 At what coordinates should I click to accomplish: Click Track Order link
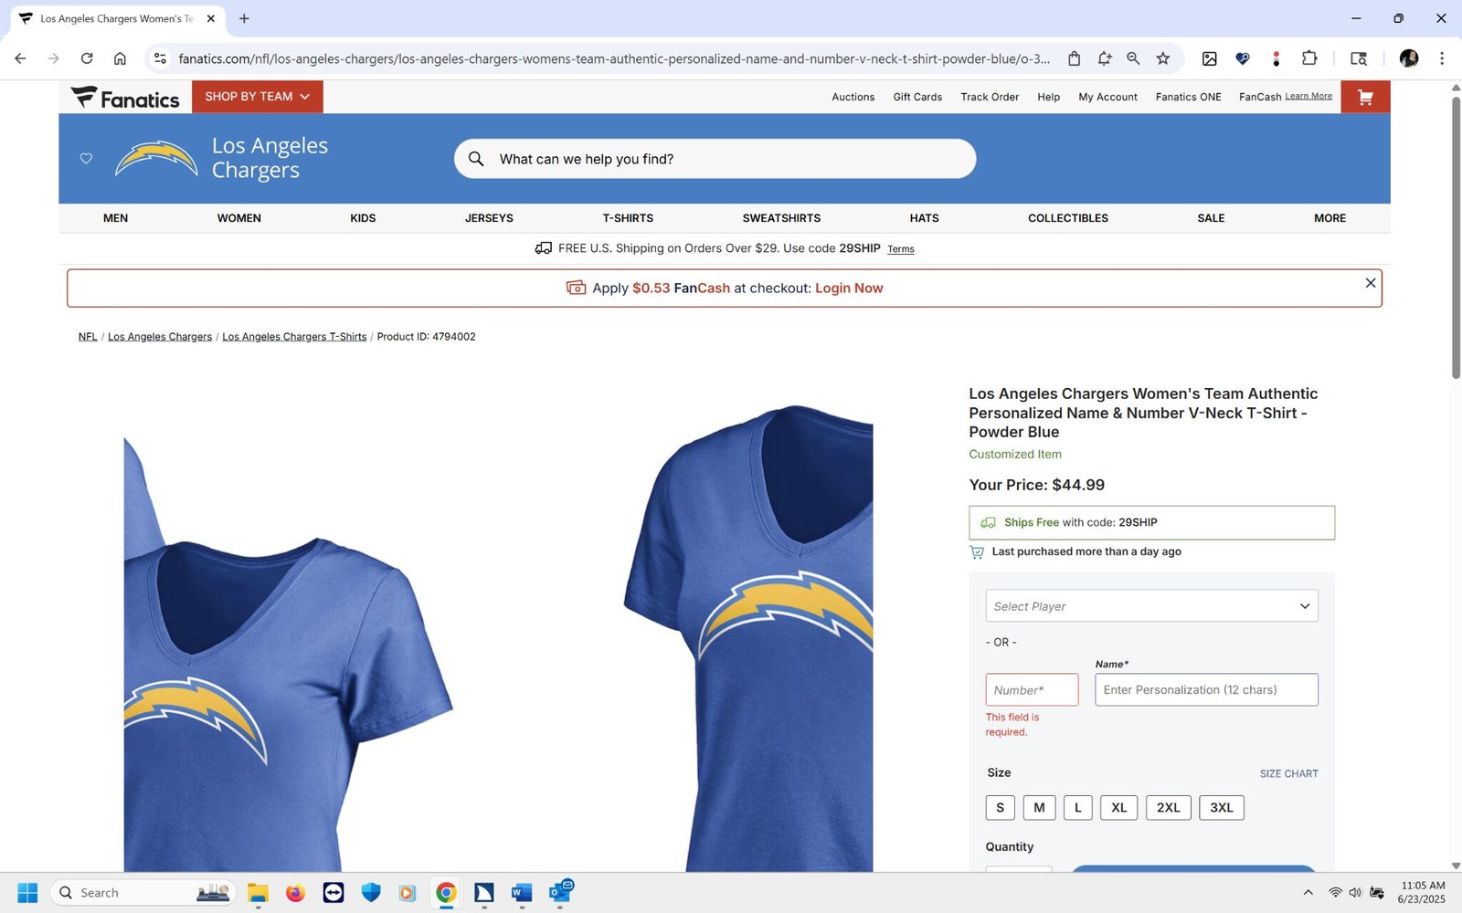pos(990,97)
